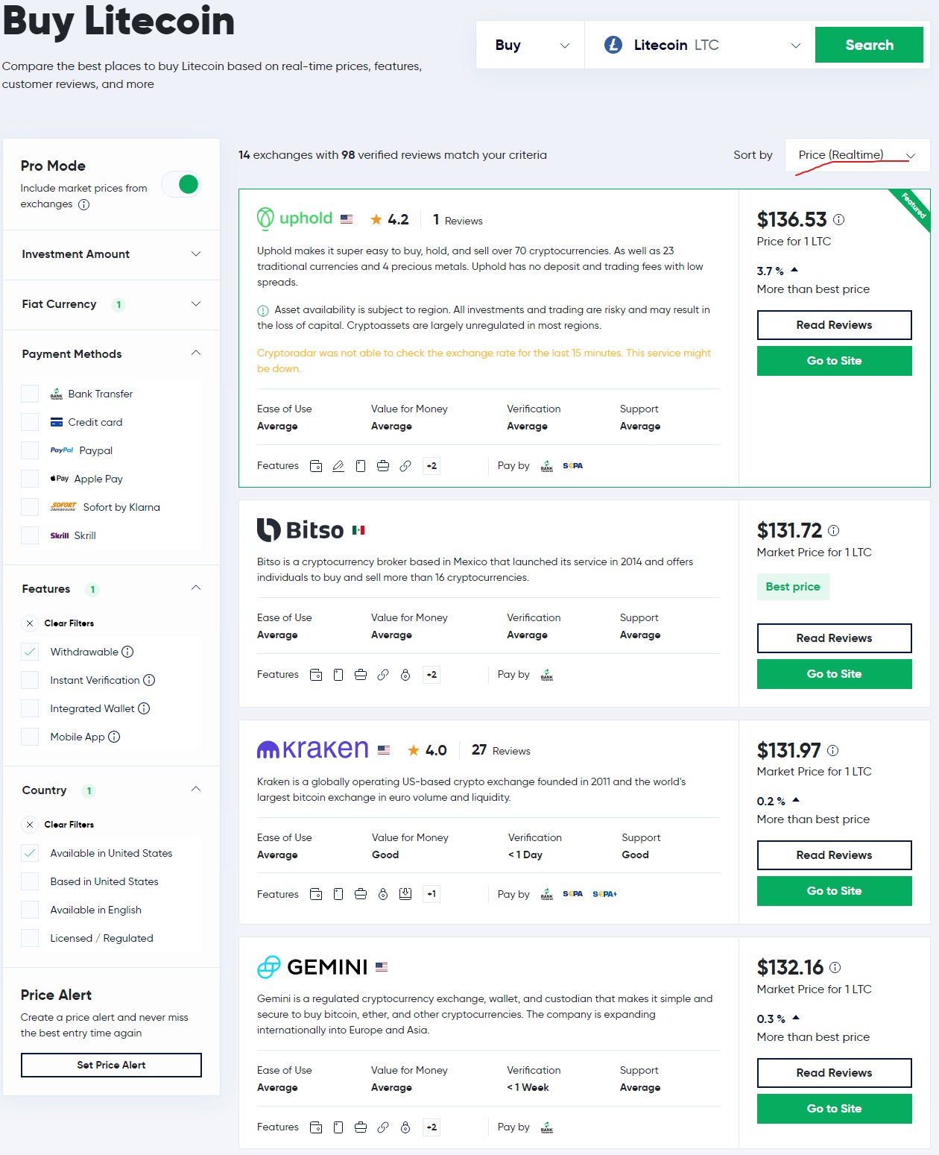The height and width of the screenshot is (1155, 939).
Task: Click the Uphold logo
Action: pyautogui.click(x=294, y=218)
